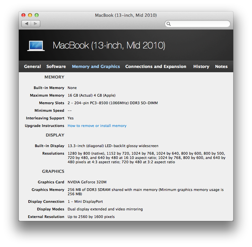Select the Built-in Memory value None

pos(72,88)
